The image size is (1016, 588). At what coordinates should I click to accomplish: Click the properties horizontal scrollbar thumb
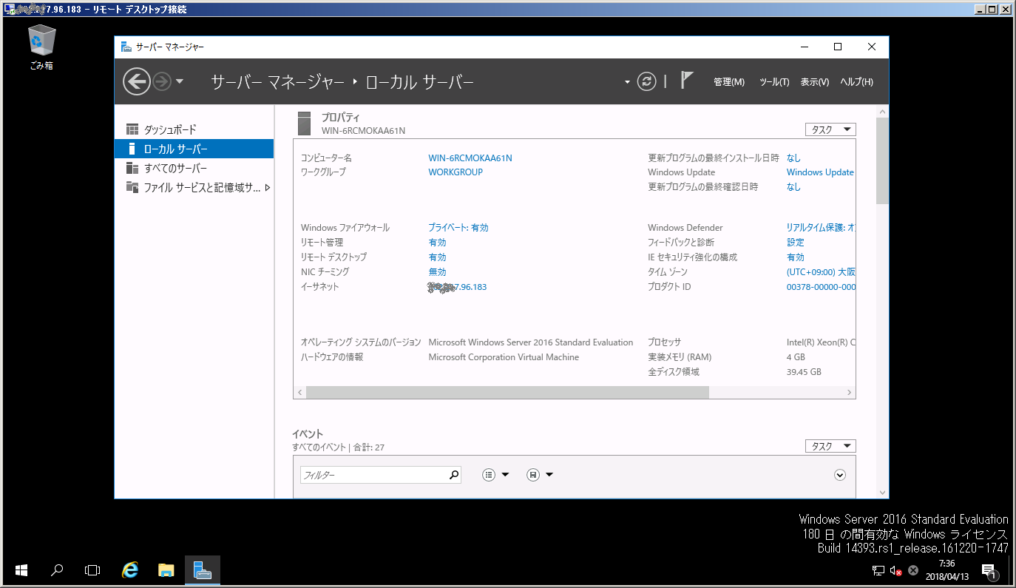[x=507, y=392]
